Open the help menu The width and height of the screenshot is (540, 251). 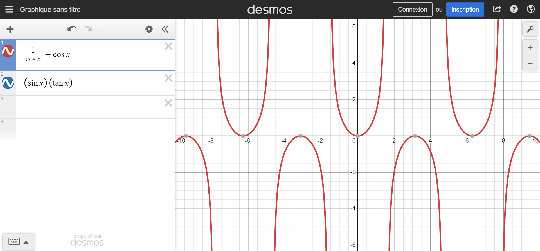(514, 9)
